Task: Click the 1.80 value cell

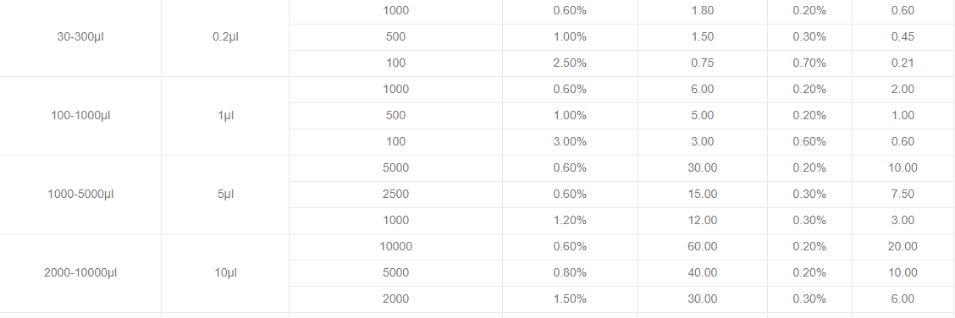Action: (x=702, y=11)
